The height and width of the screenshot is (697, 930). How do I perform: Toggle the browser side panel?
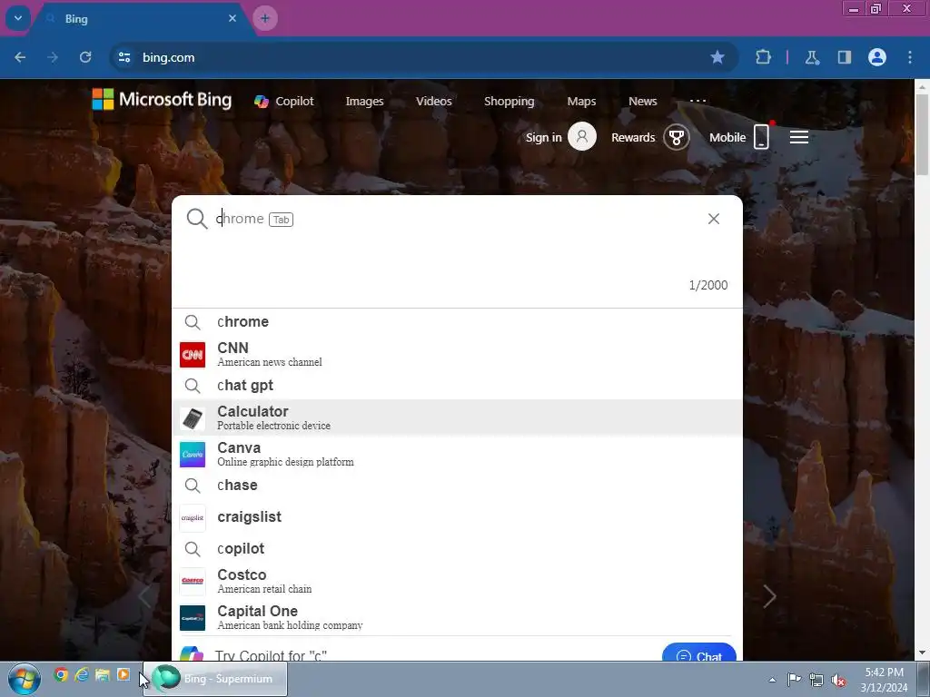(x=845, y=57)
